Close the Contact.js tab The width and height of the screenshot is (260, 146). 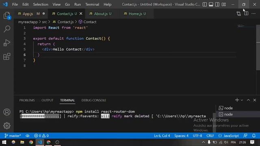coord(81,14)
